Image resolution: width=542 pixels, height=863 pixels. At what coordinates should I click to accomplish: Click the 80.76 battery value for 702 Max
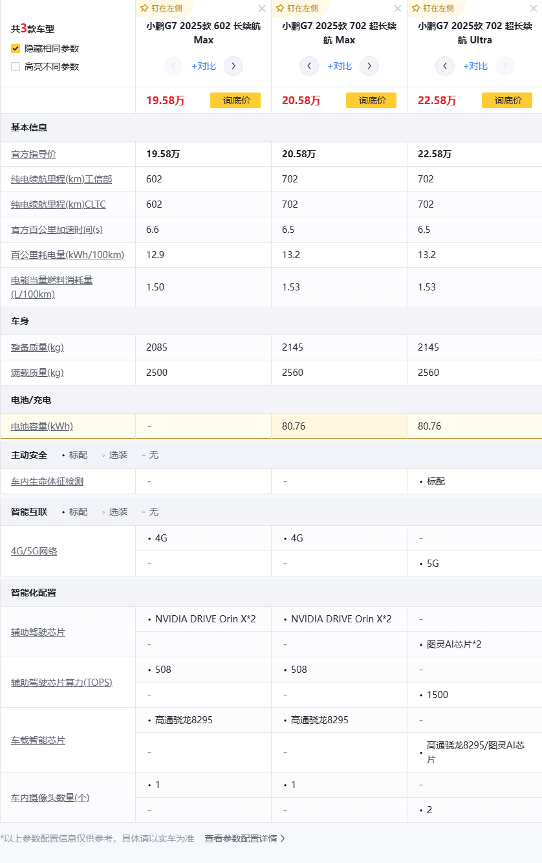pos(294,426)
